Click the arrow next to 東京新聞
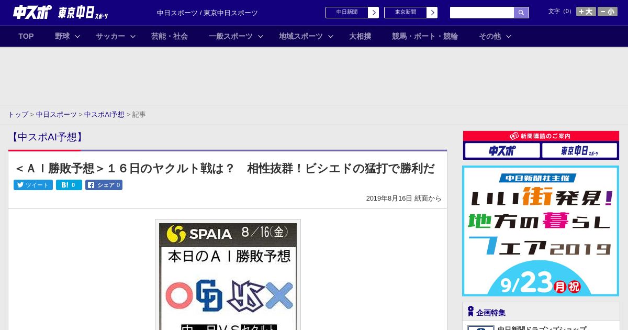 (x=432, y=13)
